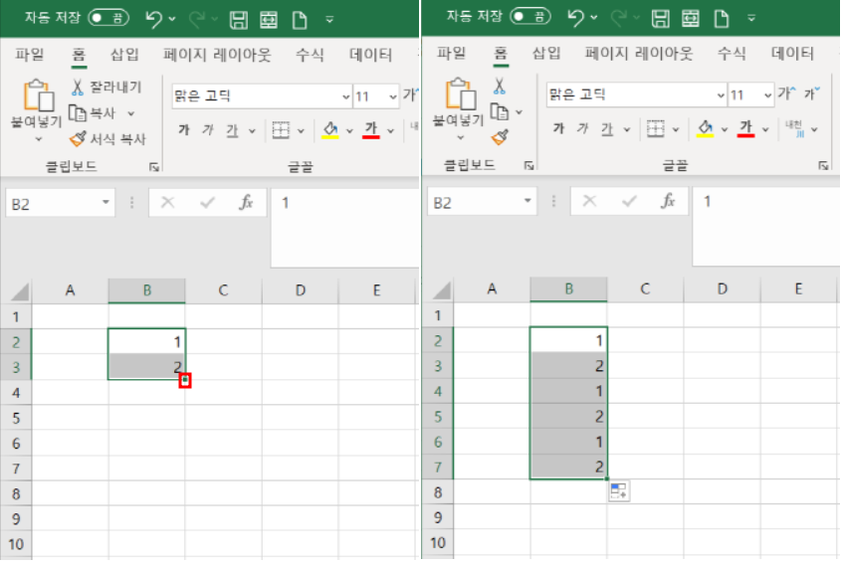Click paste clipboard icon in right window
This screenshot has width=843, height=567.
(x=460, y=94)
